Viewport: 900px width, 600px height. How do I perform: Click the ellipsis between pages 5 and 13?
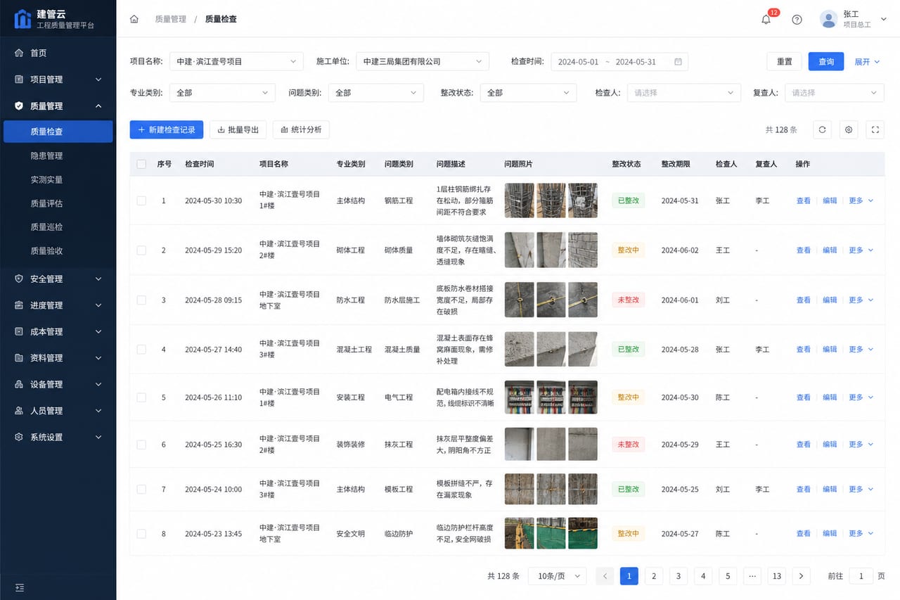[752, 576]
